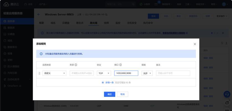This screenshot has width=232, height=111.
Task: Open the 策略 dropdown showing 允许
Action: [147, 73]
